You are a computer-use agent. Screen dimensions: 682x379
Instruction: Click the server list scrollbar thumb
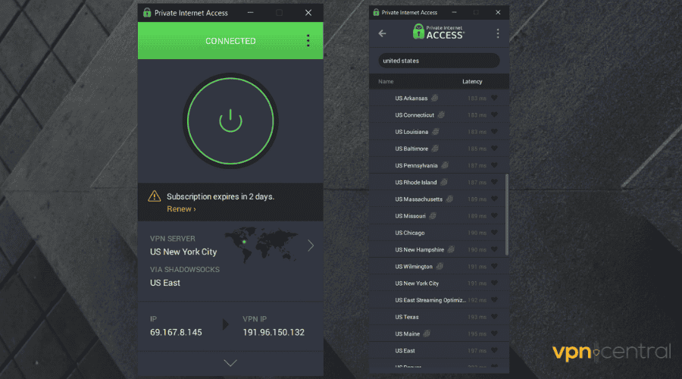(x=507, y=215)
